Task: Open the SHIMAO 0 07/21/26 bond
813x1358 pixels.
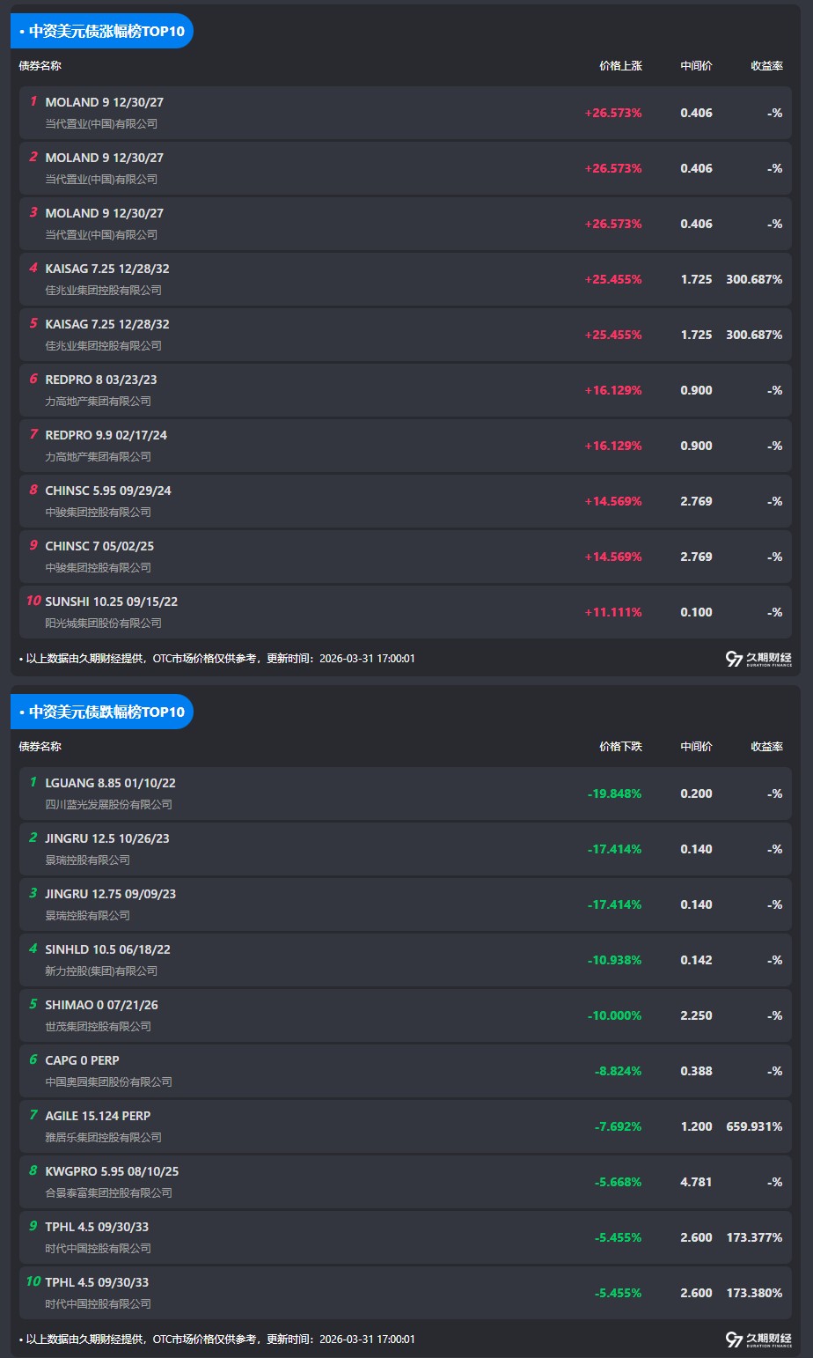Action: pos(101,1006)
